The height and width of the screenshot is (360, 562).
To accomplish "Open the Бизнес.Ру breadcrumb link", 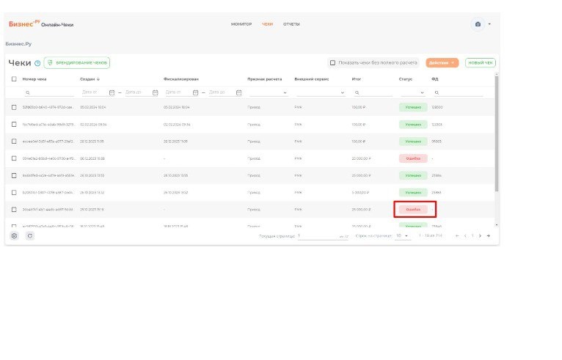I will tap(18, 44).
